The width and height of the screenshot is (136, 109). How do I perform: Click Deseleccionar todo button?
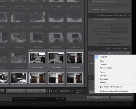tap(36, 91)
